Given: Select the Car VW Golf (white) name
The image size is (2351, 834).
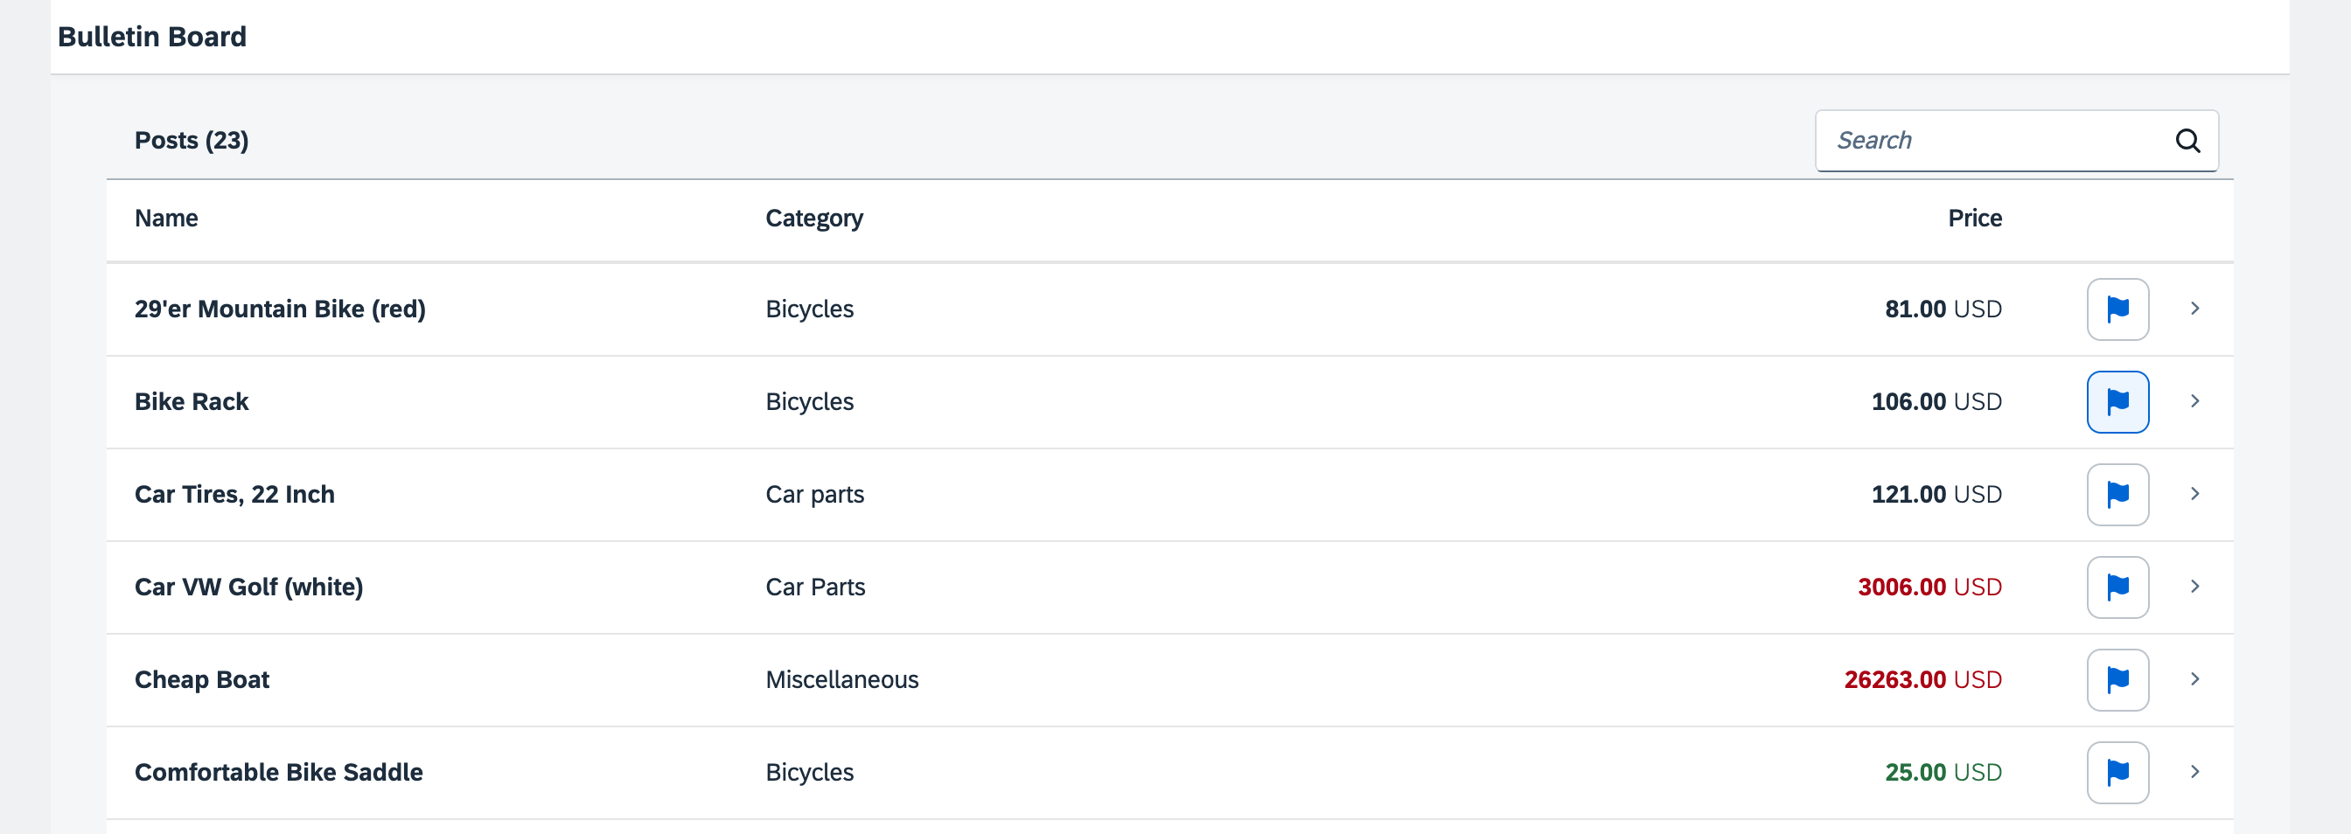Looking at the screenshot, I should 248,587.
